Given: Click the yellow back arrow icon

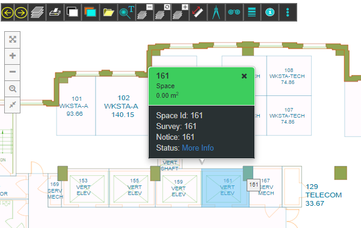Looking at the screenshot, I should click(x=8, y=13).
